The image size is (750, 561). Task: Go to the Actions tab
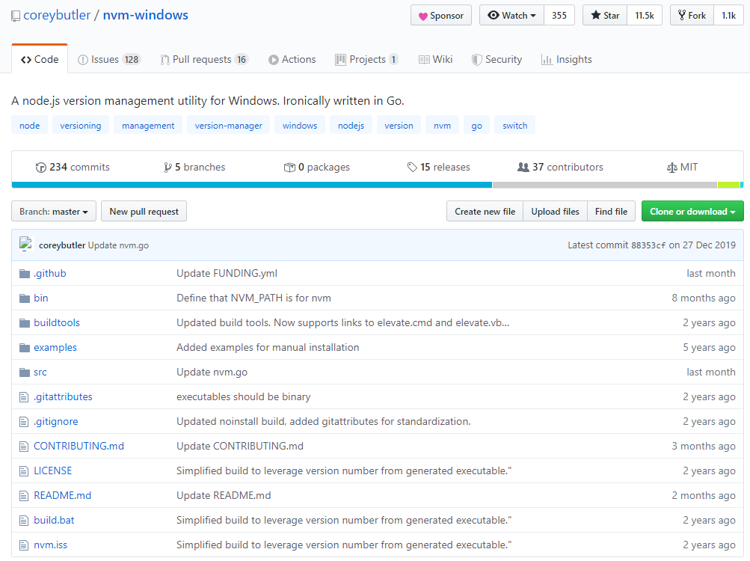292,59
